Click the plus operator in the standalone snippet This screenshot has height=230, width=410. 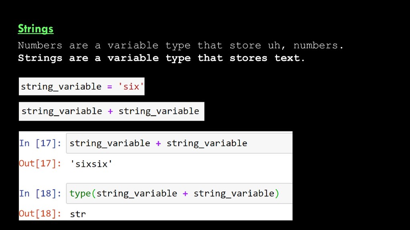[111, 111]
